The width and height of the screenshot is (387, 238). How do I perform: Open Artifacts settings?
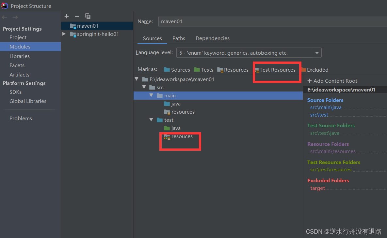pyautogui.click(x=19, y=75)
